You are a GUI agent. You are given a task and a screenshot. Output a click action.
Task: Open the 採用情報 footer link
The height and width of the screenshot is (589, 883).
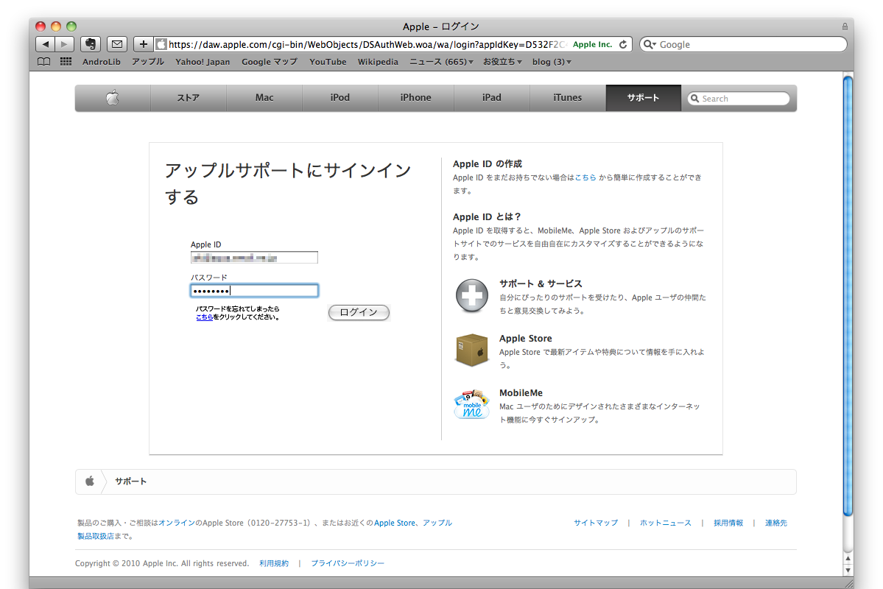pyautogui.click(x=728, y=523)
